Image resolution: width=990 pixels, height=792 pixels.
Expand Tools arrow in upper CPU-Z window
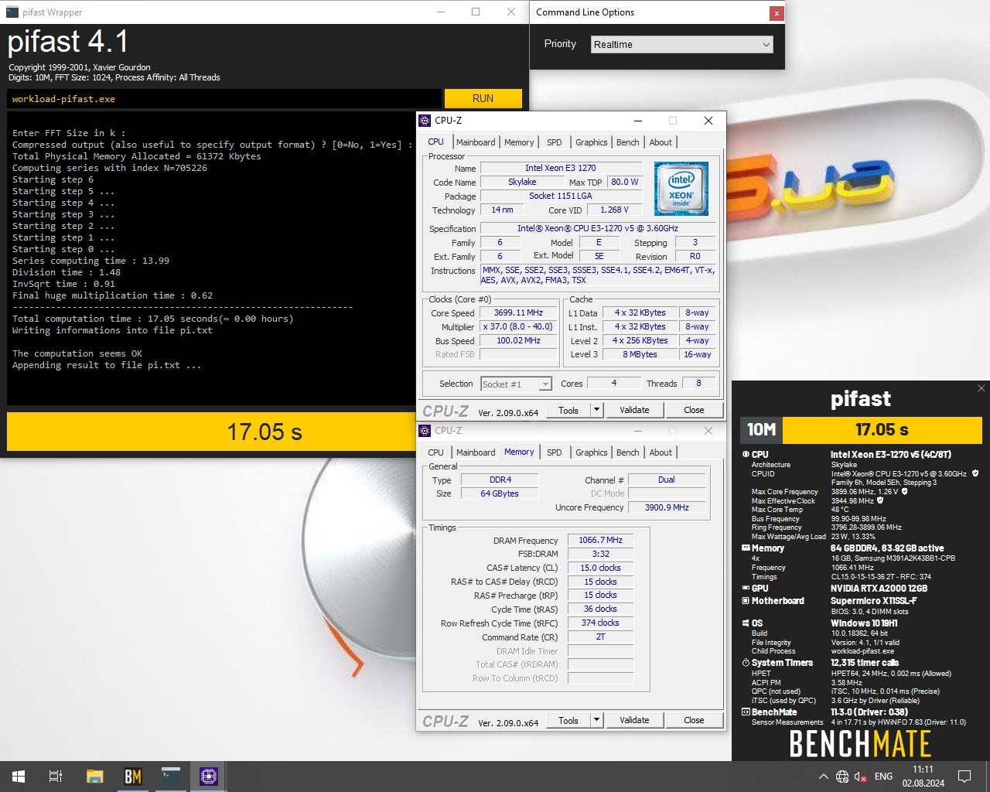[596, 410]
